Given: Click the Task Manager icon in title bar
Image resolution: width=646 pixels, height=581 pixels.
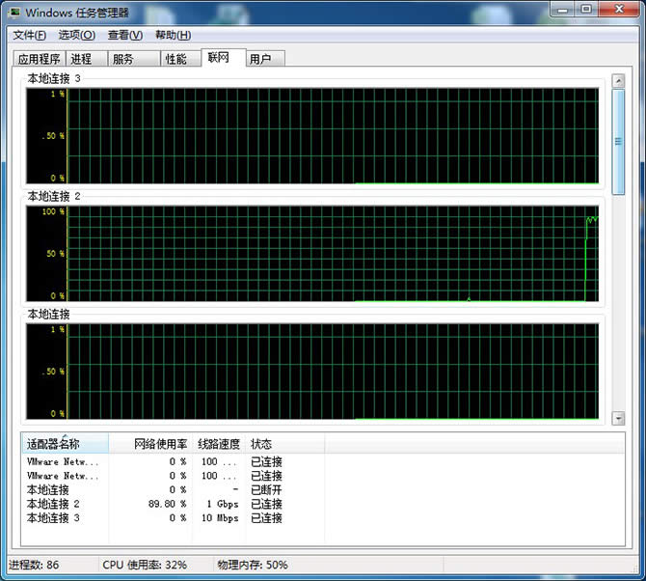Looking at the screenshot, I should [x=14, y=13].
